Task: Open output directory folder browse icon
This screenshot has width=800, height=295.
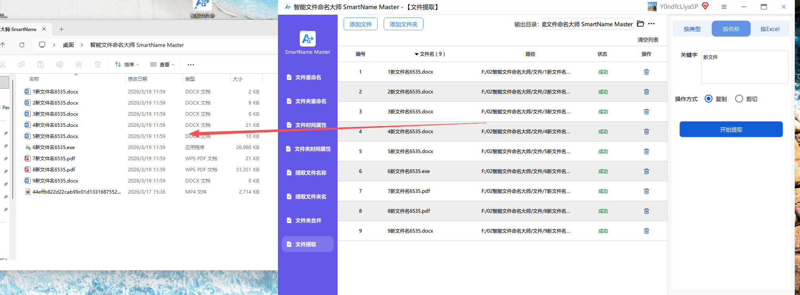Action: (x=640, y=24)
